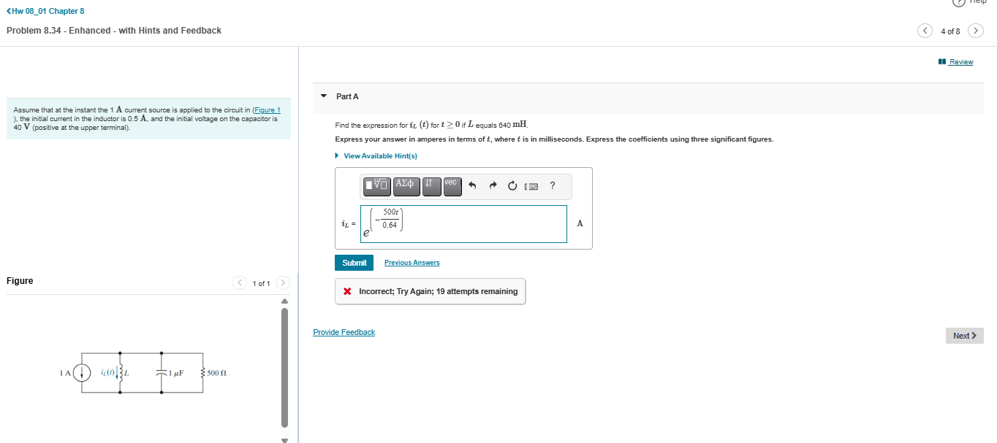Open the math templates palette icon
Viewport: 997px width, 443px height.
(376, 185)
